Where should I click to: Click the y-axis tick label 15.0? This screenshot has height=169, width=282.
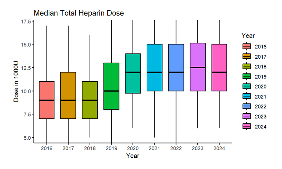pyautogui.click(x=26, y=44)
